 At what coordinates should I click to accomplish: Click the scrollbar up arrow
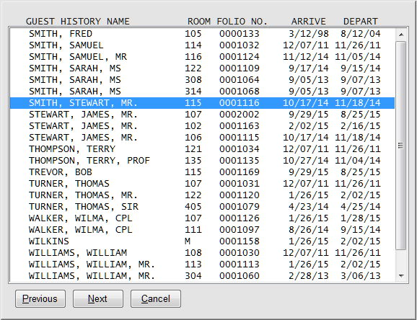click(401, 35)
